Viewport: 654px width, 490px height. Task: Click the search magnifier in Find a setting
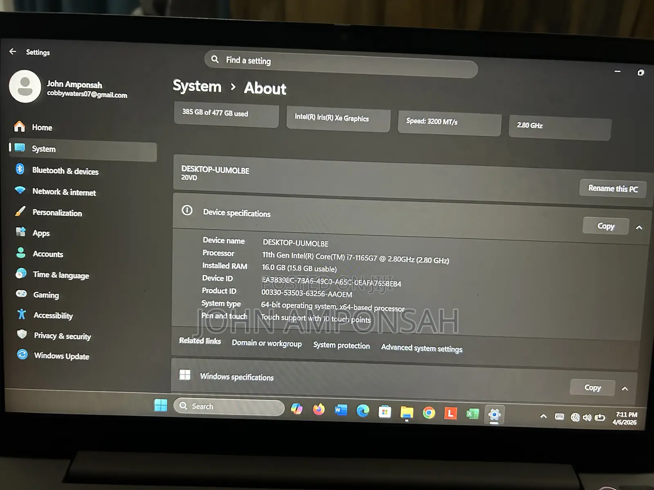(x=215, y=60)
